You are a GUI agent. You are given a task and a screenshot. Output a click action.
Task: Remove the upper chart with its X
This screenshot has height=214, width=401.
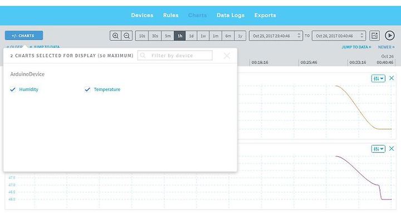click(392, 78)
